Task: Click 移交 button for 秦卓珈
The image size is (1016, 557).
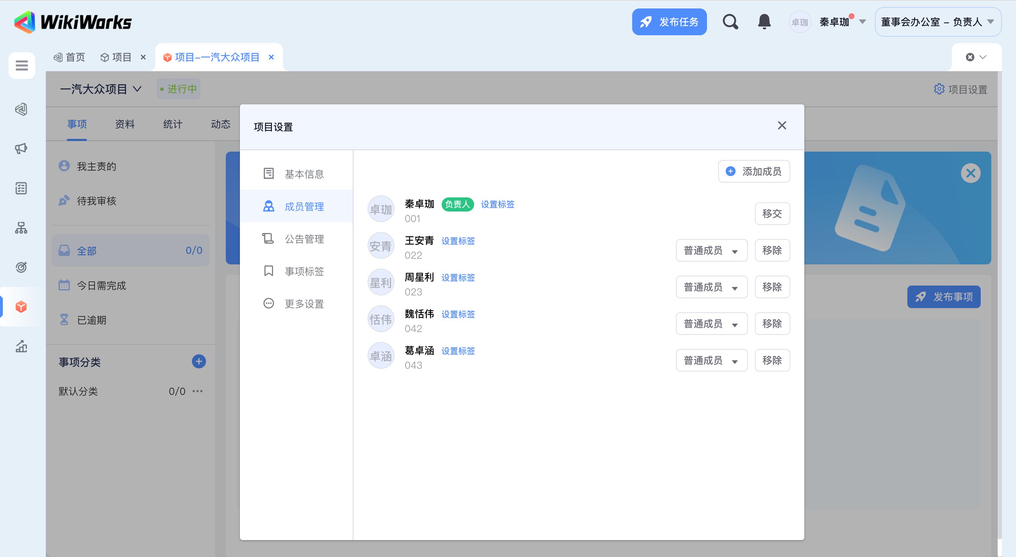Action: 772,214
